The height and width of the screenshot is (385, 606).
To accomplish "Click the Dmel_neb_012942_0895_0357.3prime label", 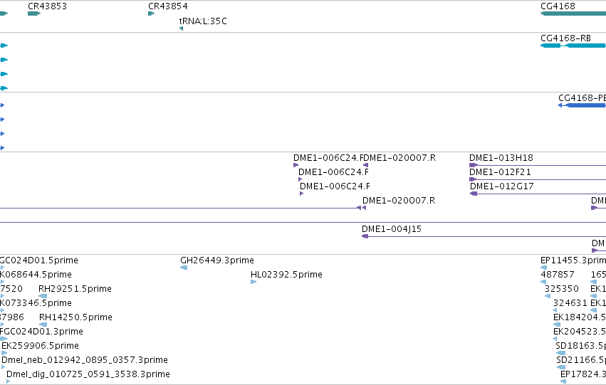I will [85, 360].
